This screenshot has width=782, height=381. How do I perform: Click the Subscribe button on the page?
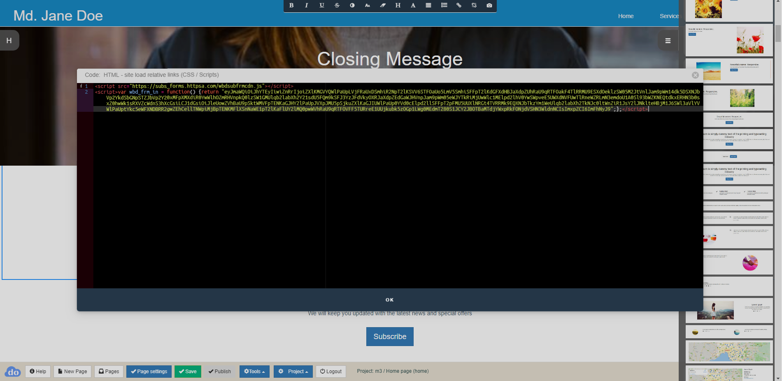point(390,337)
